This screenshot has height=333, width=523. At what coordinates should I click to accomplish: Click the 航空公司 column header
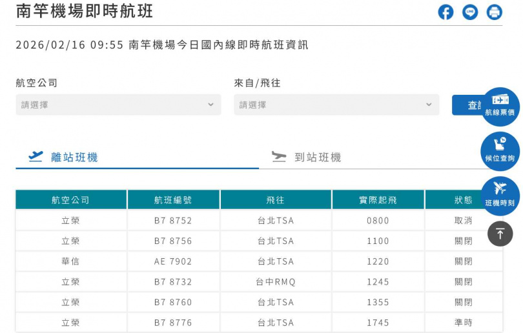(71, 199)
